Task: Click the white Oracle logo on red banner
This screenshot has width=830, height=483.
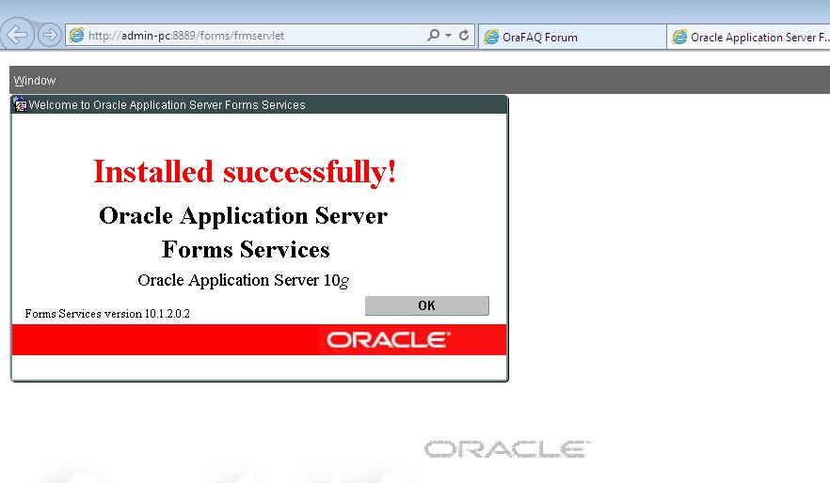Action: point(389,339)
